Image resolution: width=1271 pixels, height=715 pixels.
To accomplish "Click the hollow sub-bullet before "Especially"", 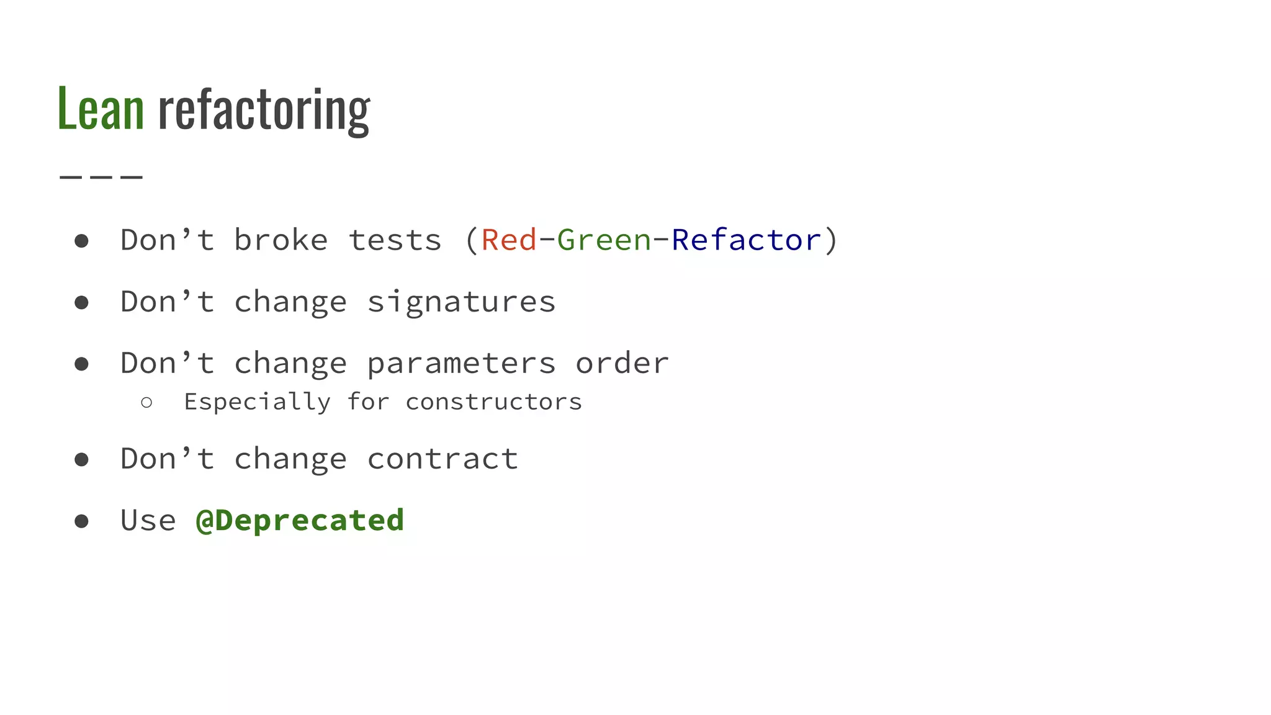I will 146,403.
